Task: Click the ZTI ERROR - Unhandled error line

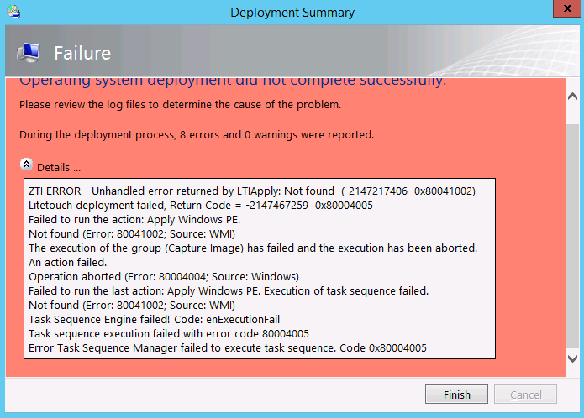Action: click(x=252, y=191)
